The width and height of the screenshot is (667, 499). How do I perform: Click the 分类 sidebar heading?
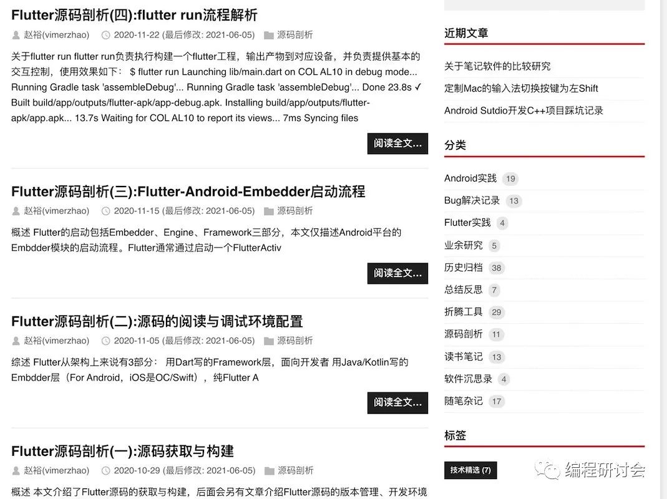[455, 145]
